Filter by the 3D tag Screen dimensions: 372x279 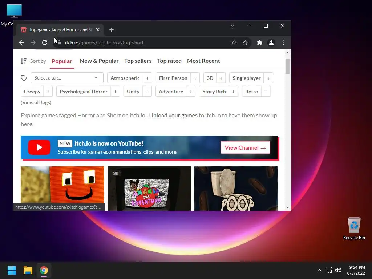(210, 78)
